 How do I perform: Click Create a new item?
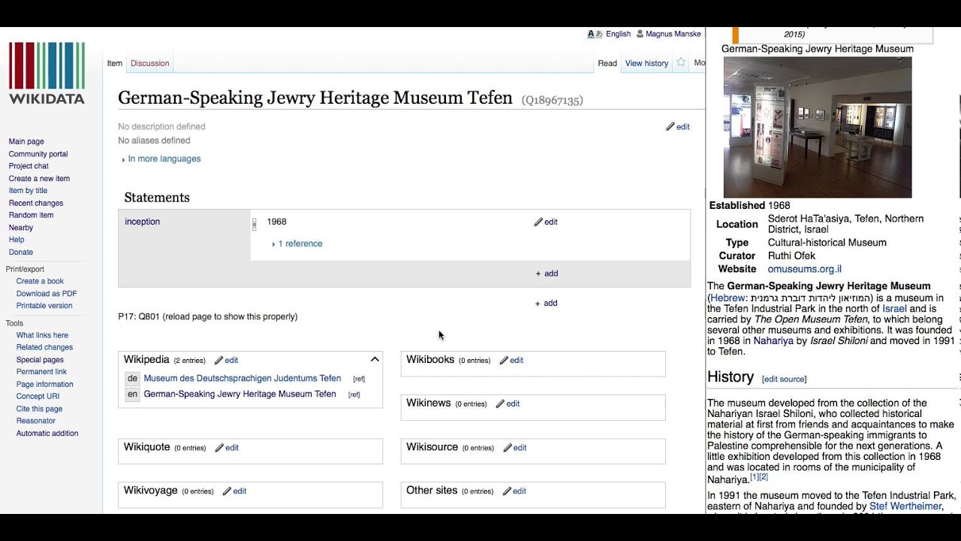(x=39, y=179)
